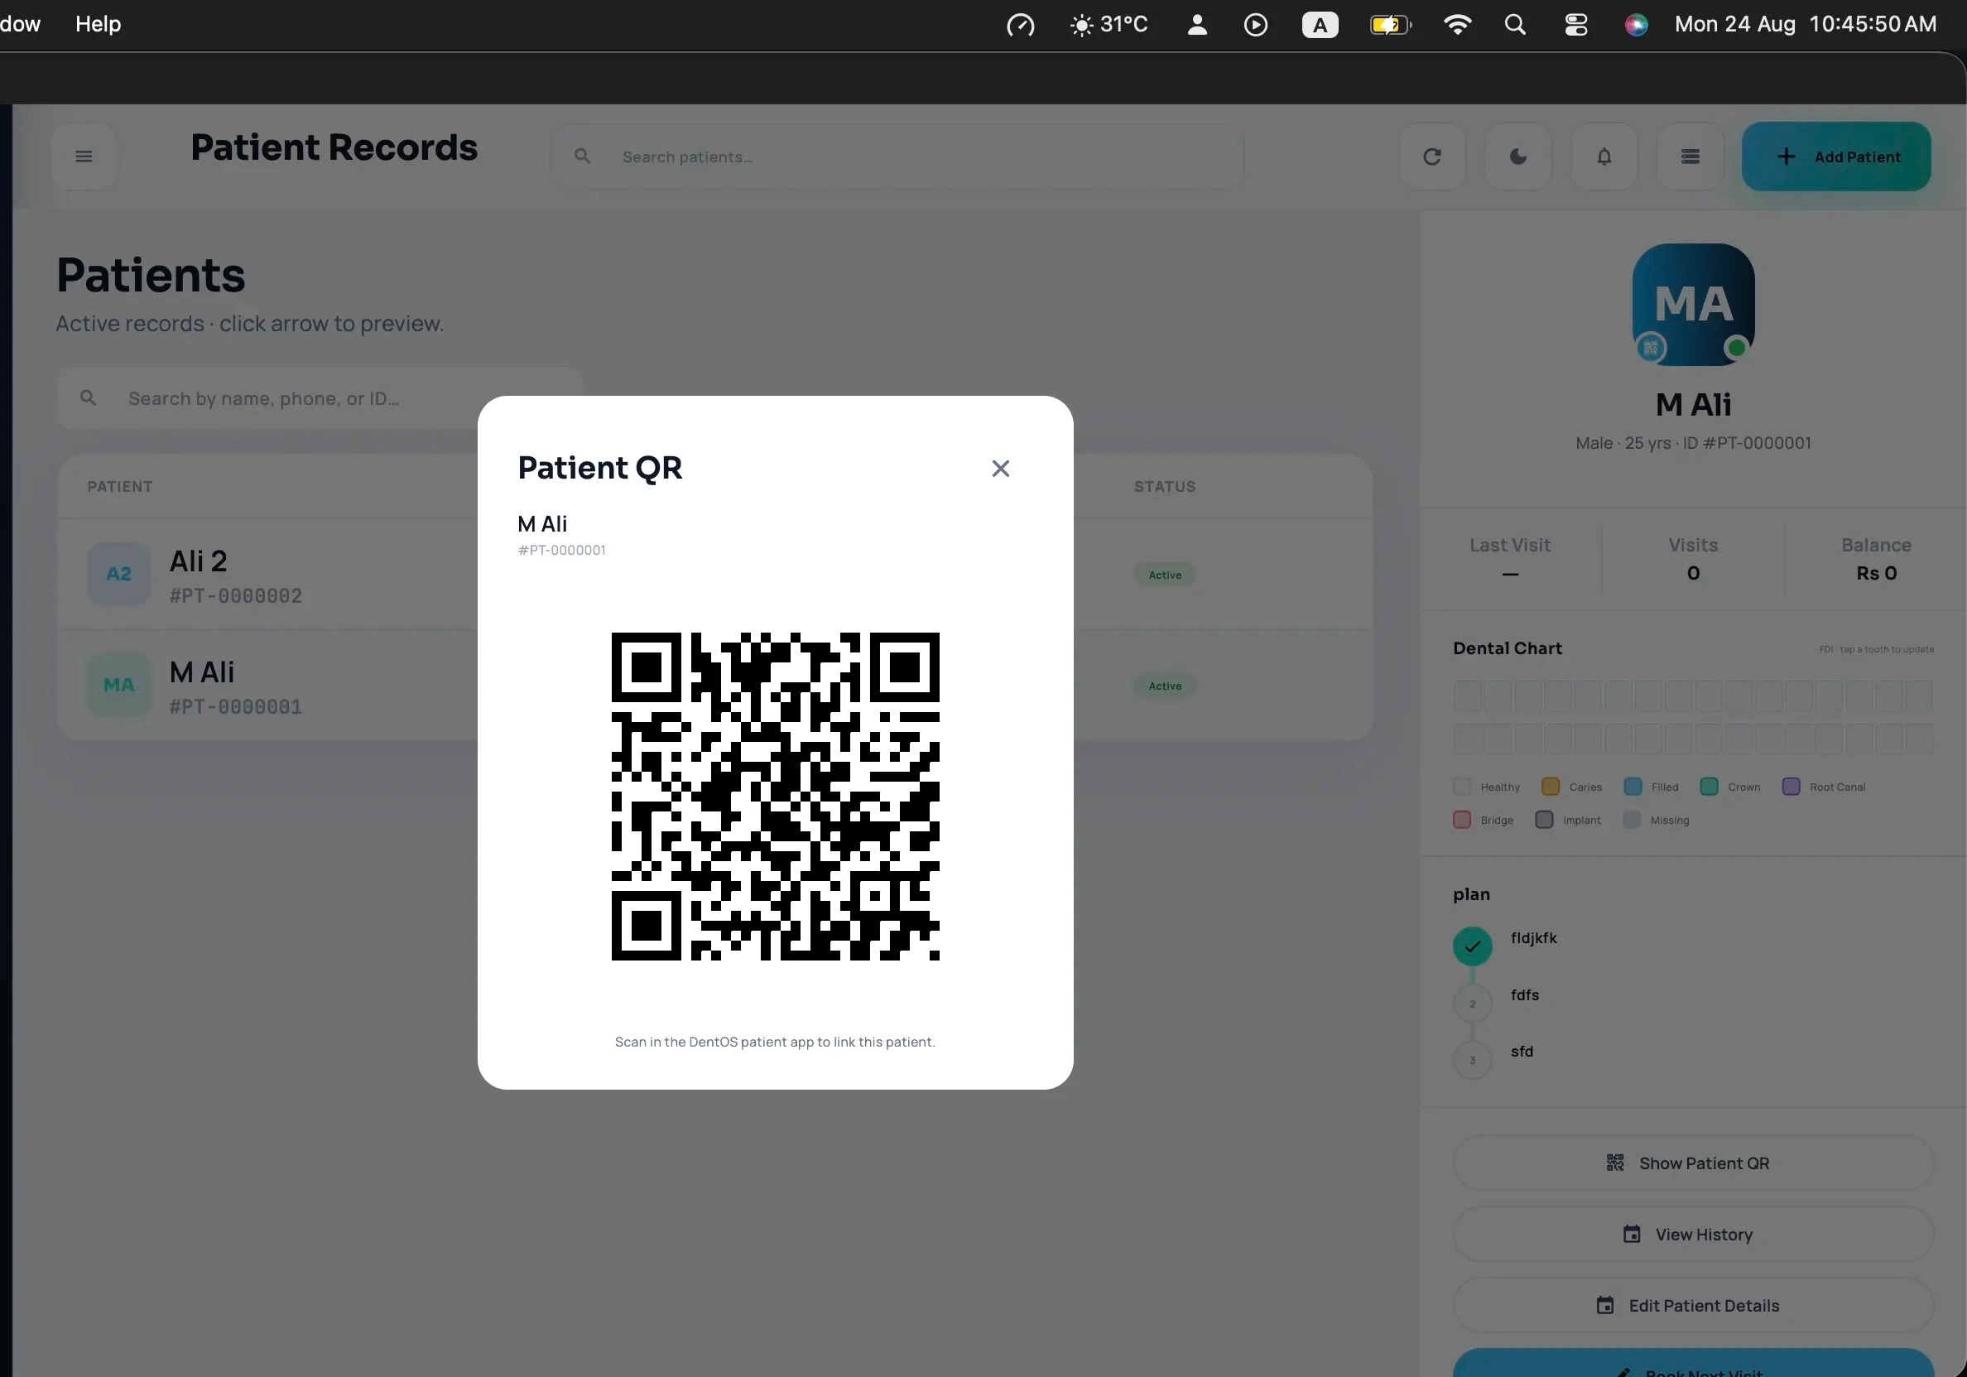
Task: Click the Wi-Fi status icon
Action: 1456,24
